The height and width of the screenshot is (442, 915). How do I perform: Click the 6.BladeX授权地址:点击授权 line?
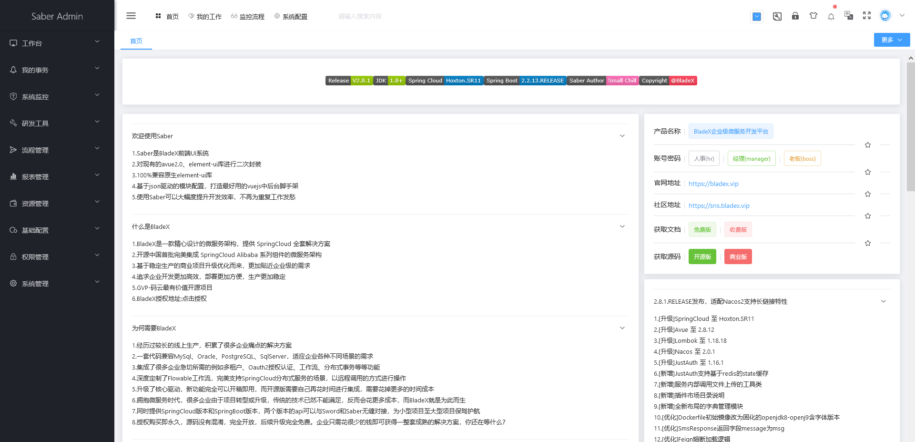(x=169, y=299)
